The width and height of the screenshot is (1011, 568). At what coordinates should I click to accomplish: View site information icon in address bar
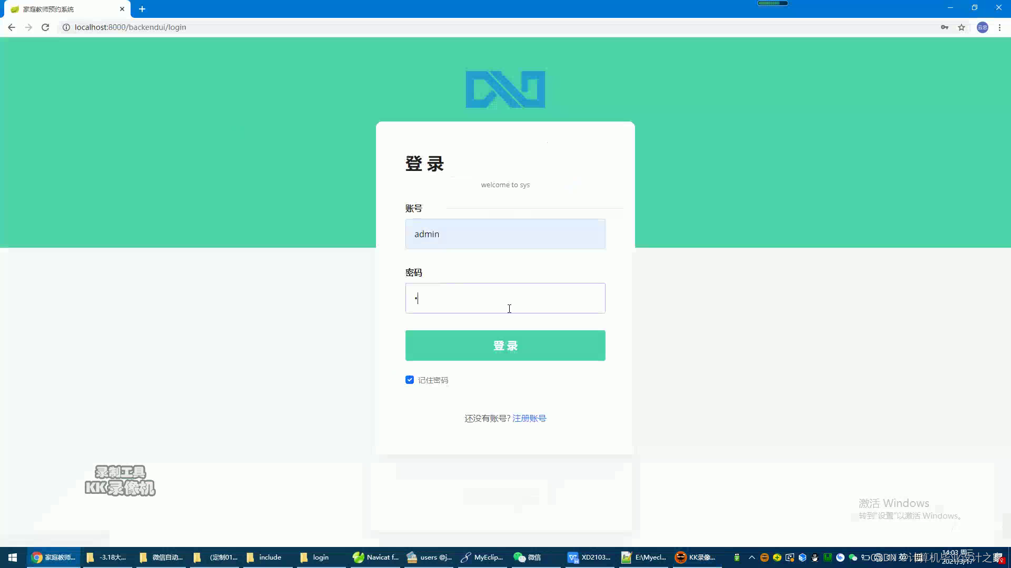tap(66, 27)
